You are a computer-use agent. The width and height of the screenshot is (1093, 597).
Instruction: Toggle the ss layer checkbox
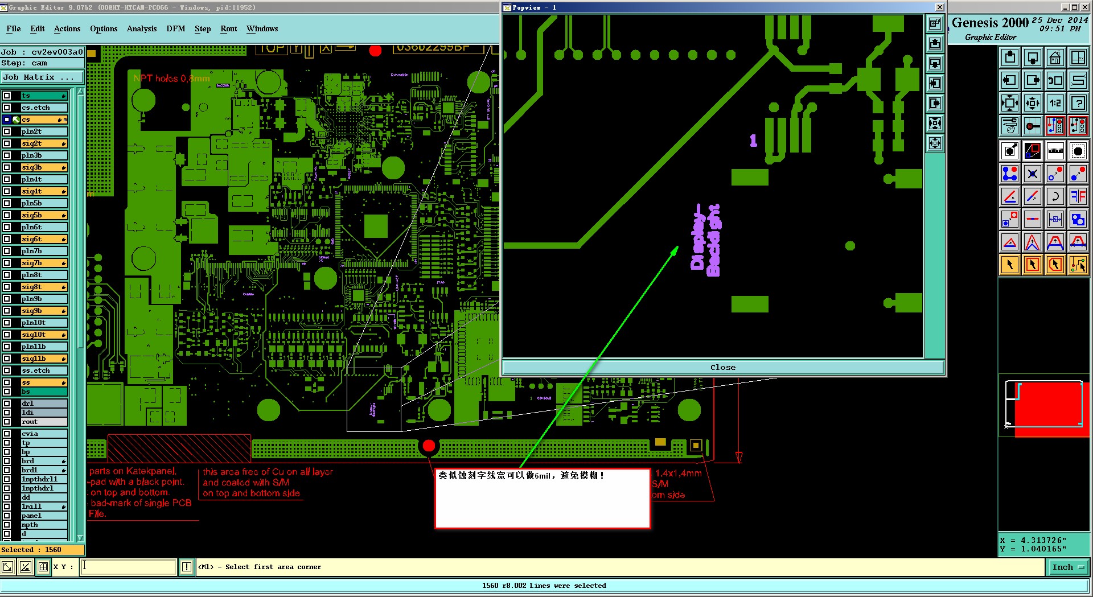(7, 382)
